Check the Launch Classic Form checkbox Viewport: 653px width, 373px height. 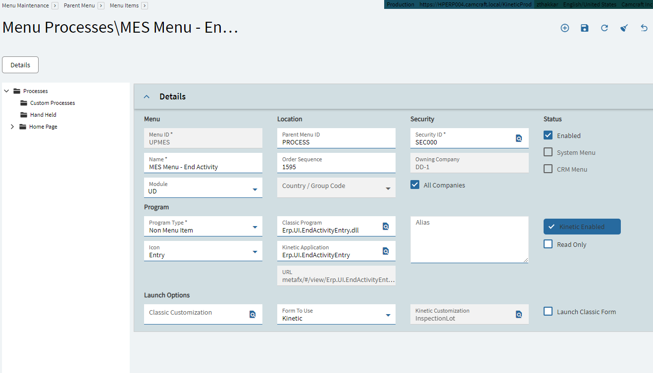(x=548, y=311)
